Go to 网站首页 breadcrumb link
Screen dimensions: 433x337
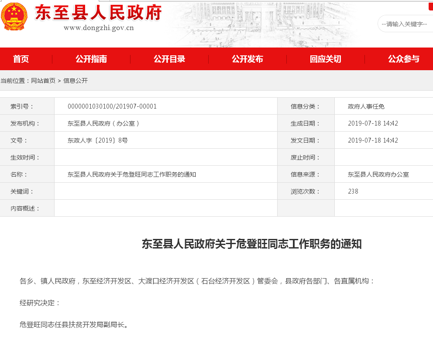(x=43, y=81)
